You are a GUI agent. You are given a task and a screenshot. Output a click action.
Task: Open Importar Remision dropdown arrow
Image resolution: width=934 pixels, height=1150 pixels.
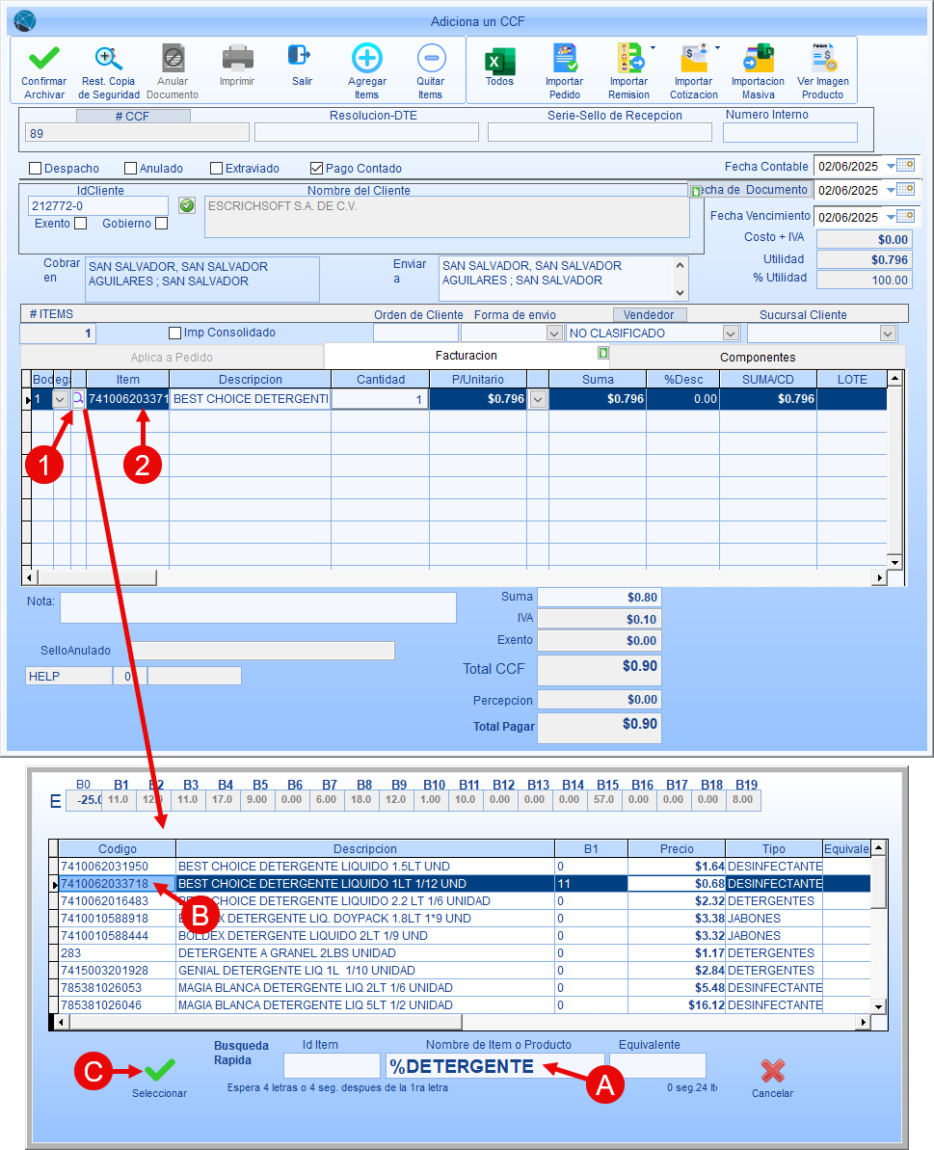(x=653, y=47)
